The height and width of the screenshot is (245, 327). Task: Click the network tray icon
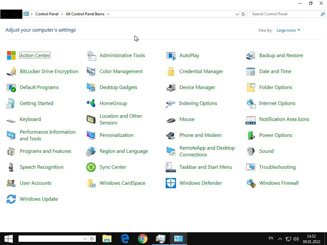(288, 239)
